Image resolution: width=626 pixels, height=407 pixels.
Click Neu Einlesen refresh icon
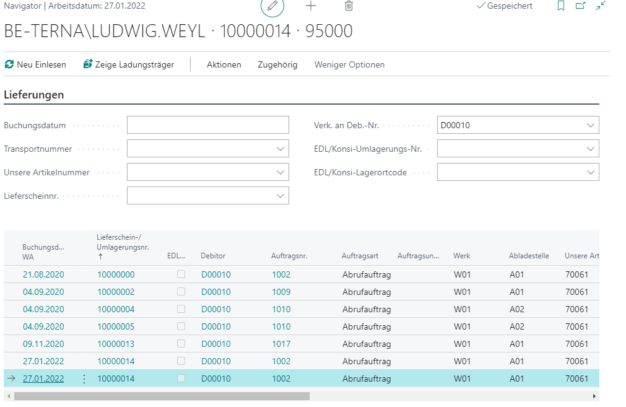tap(9, 64)
